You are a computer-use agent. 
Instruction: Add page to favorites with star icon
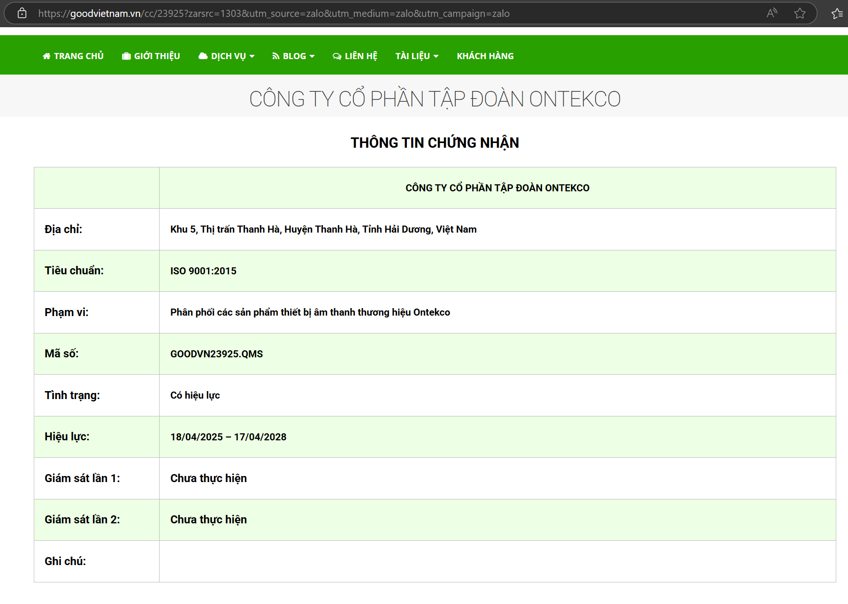point(800,14)
